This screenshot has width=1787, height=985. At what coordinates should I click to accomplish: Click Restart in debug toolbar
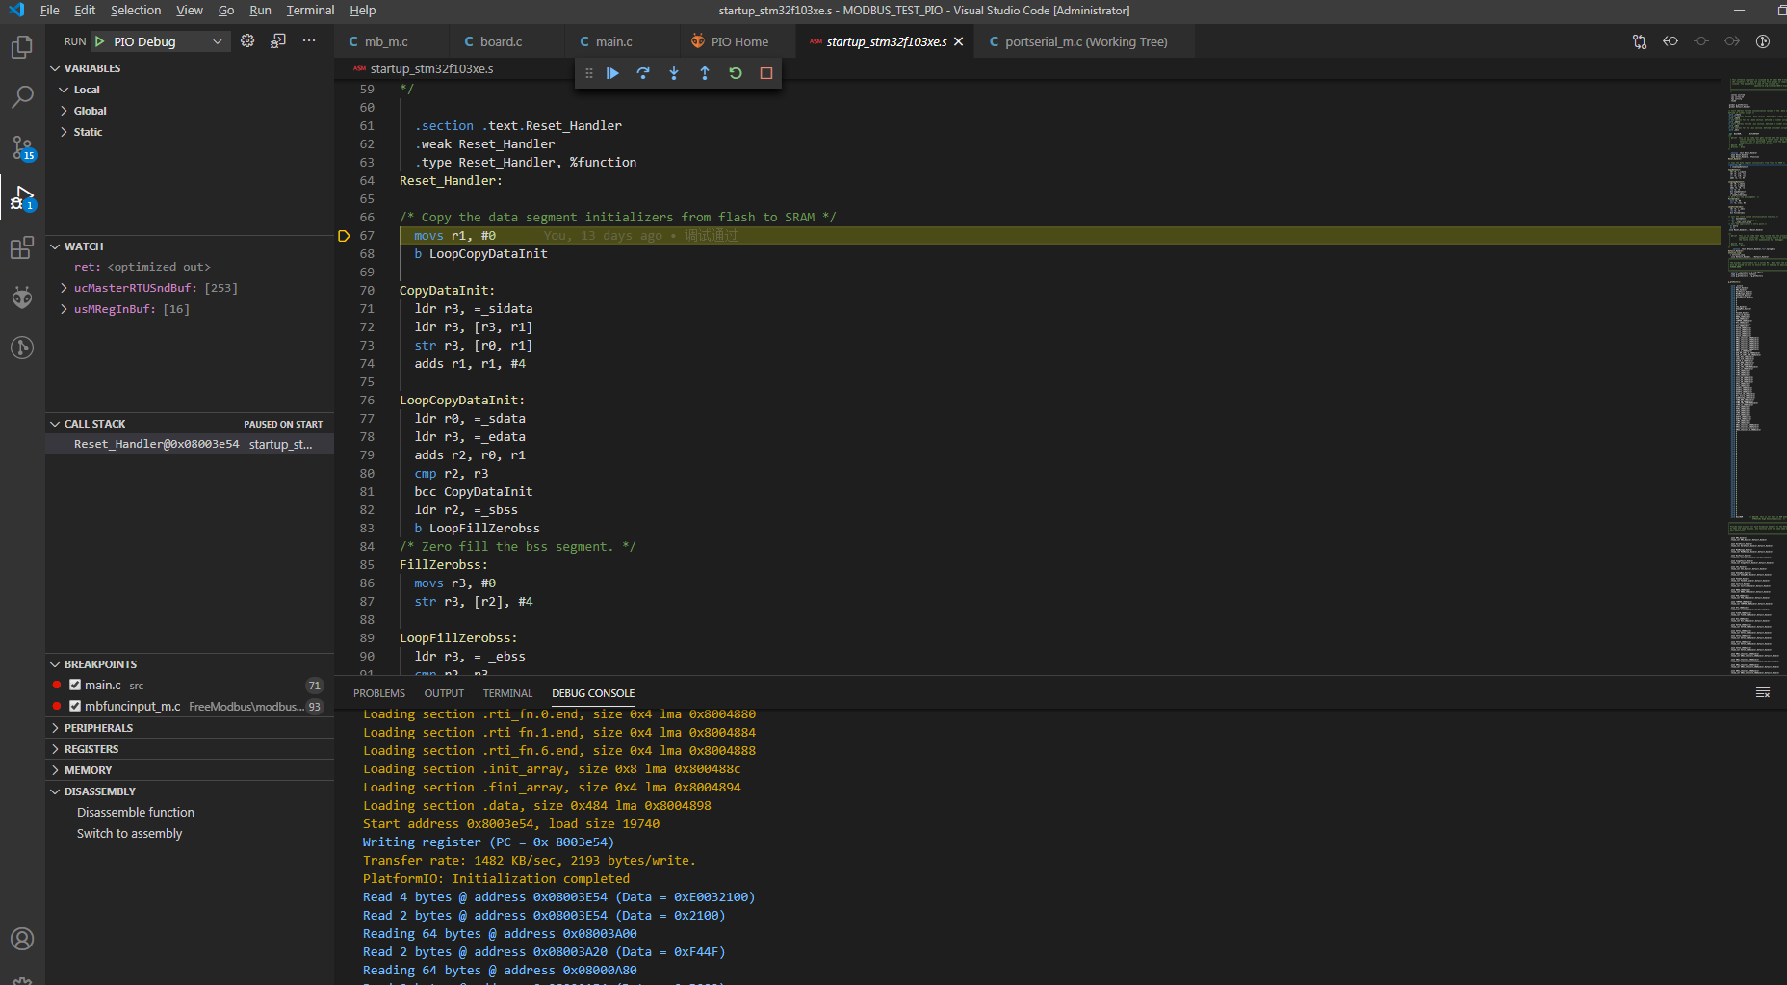coord(736,73)
